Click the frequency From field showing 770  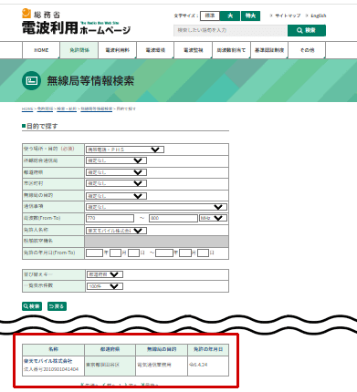[x=110, y=218]
